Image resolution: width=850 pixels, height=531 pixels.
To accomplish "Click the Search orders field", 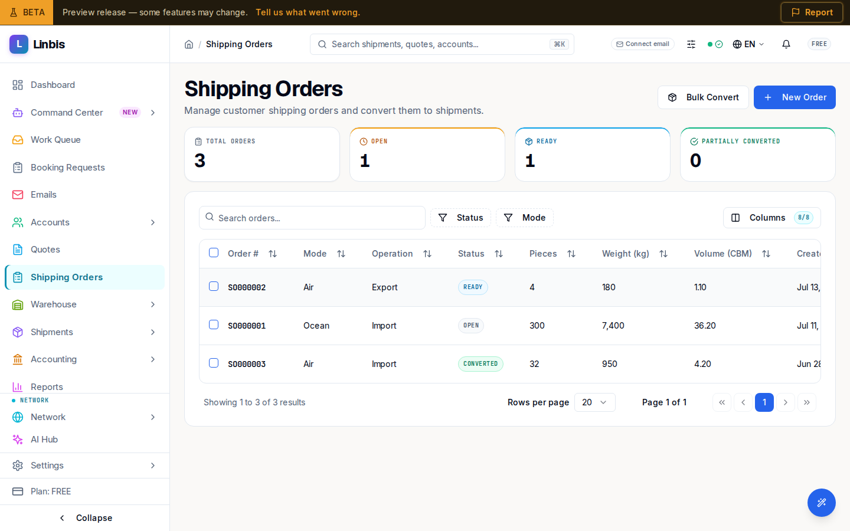I will [312, 218].
